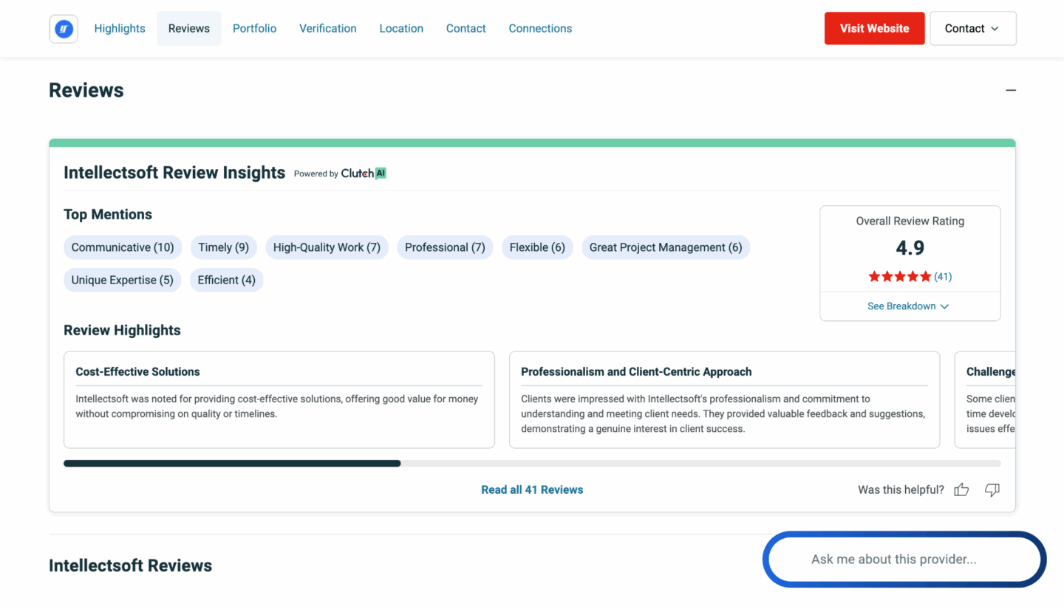Open Read all 41 Reviews link

click(x=532, y=489)
